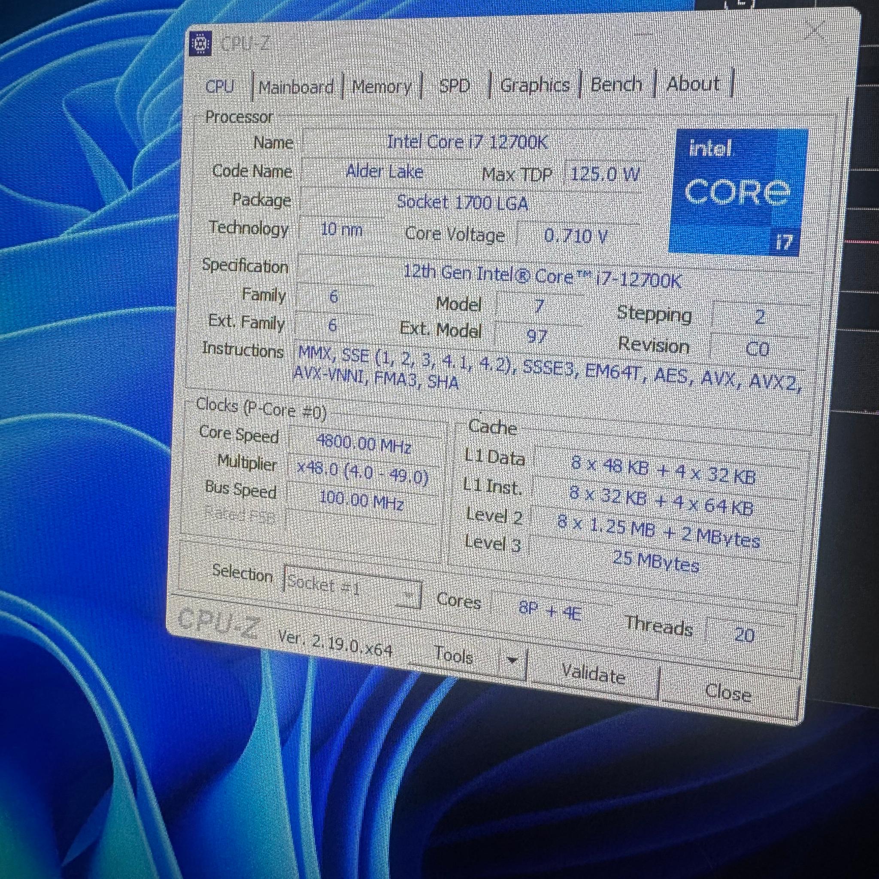879x879 pixels.
Task: Open the Memory tab
Action: pyautogui.click(x=381, y=86)
